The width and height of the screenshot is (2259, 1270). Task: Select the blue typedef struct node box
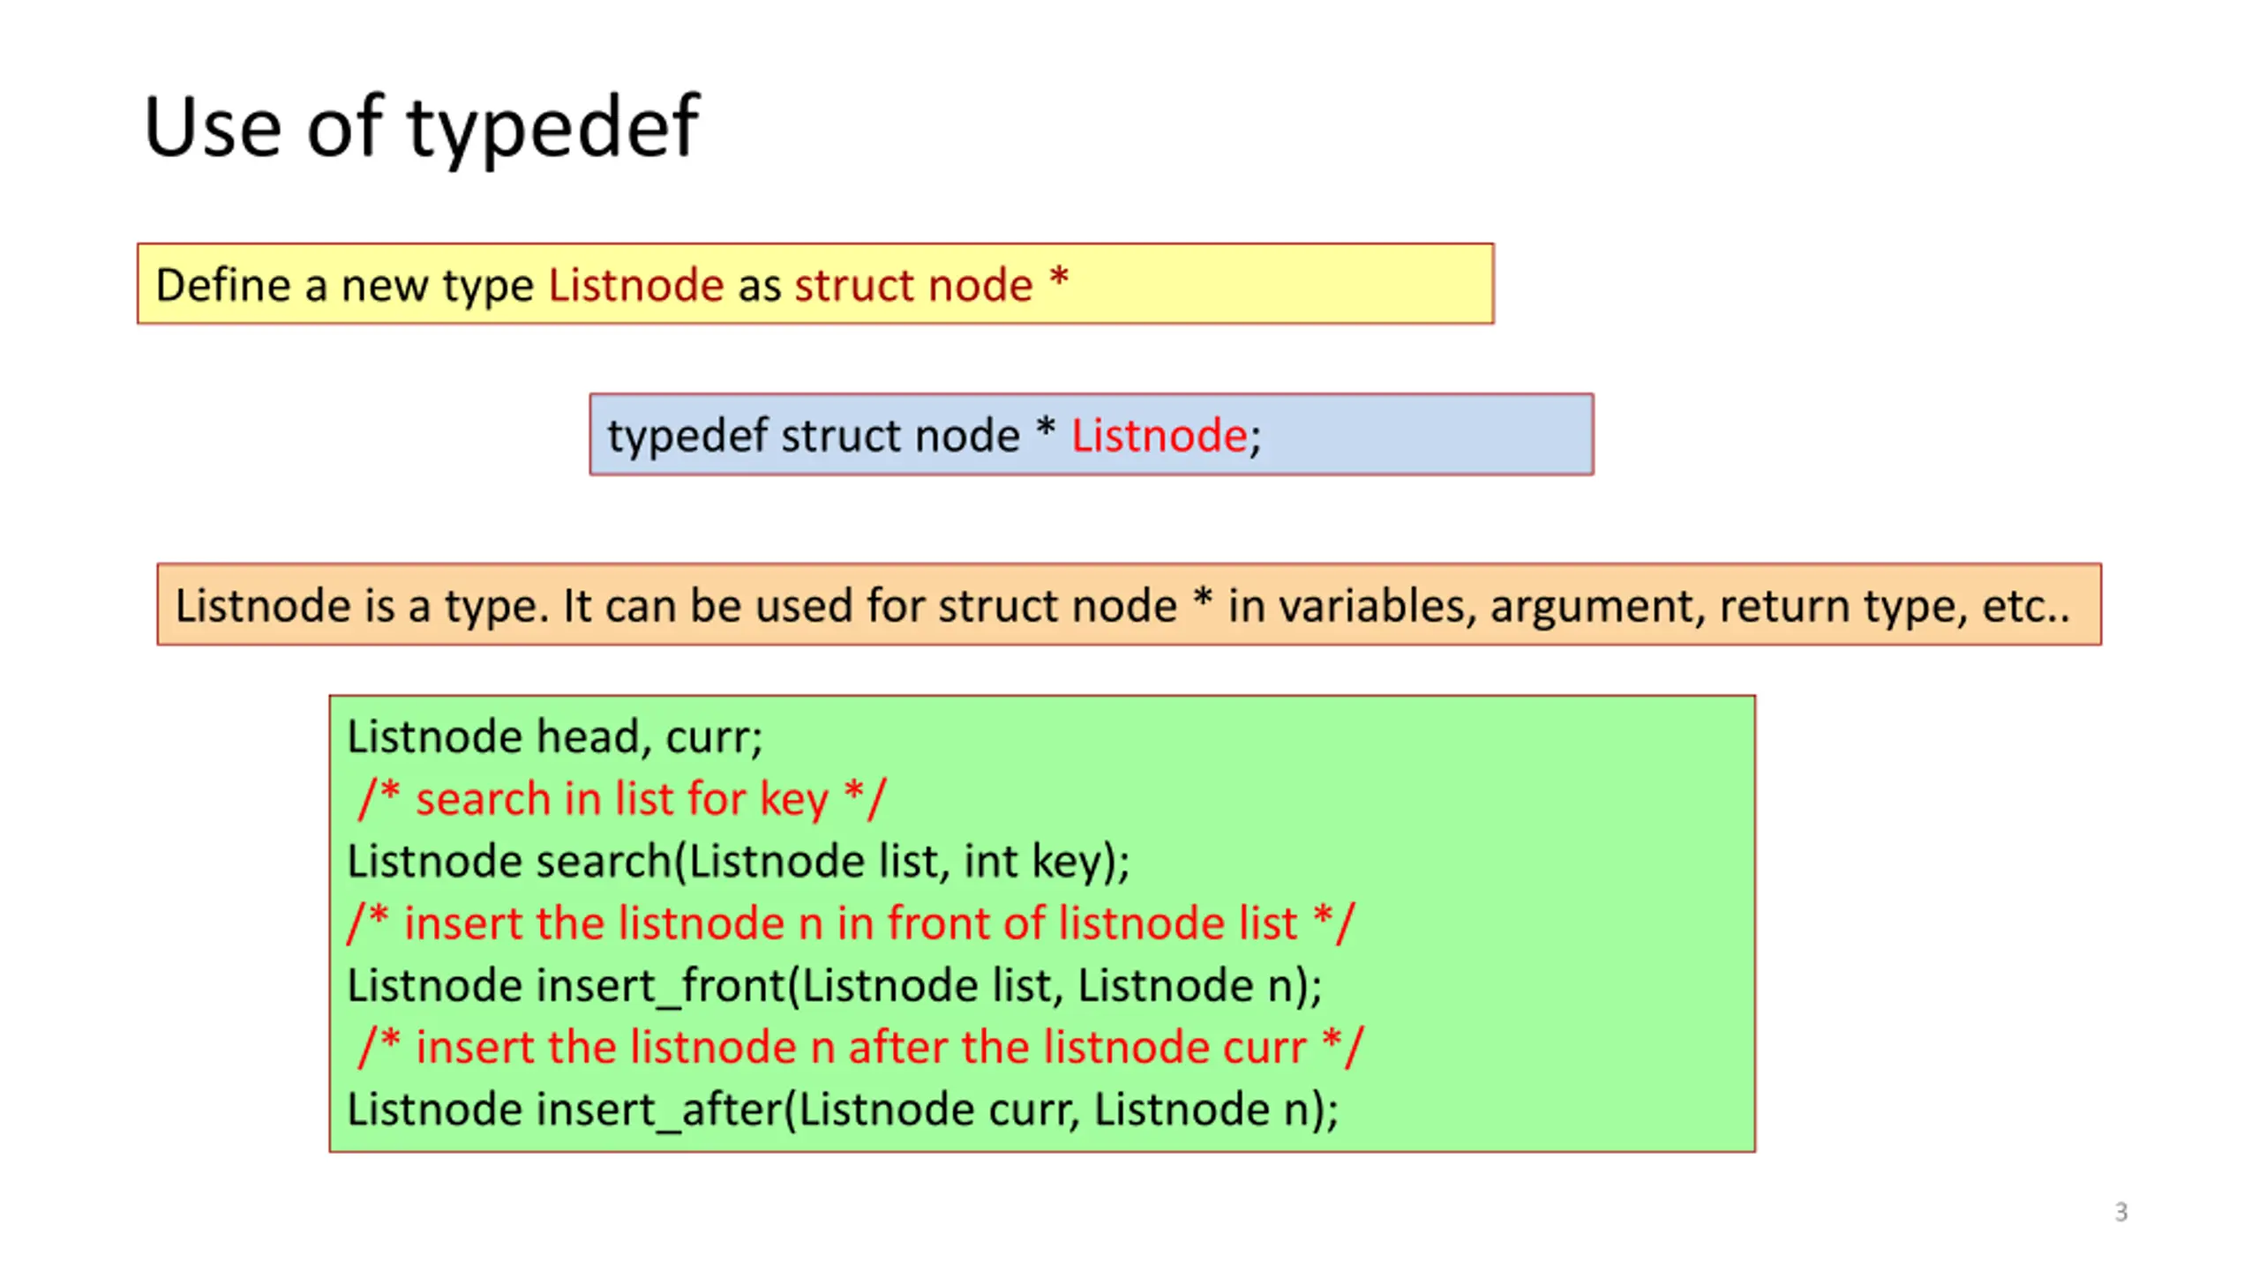[1092, 435]
